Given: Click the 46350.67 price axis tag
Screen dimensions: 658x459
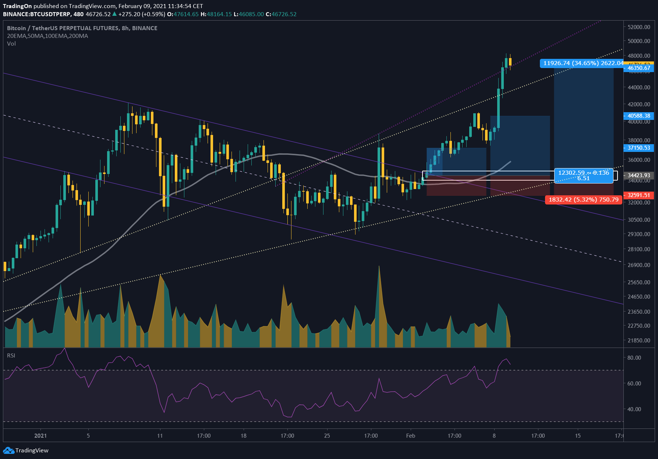Looking at the screenshot, I should click(639, 68).
